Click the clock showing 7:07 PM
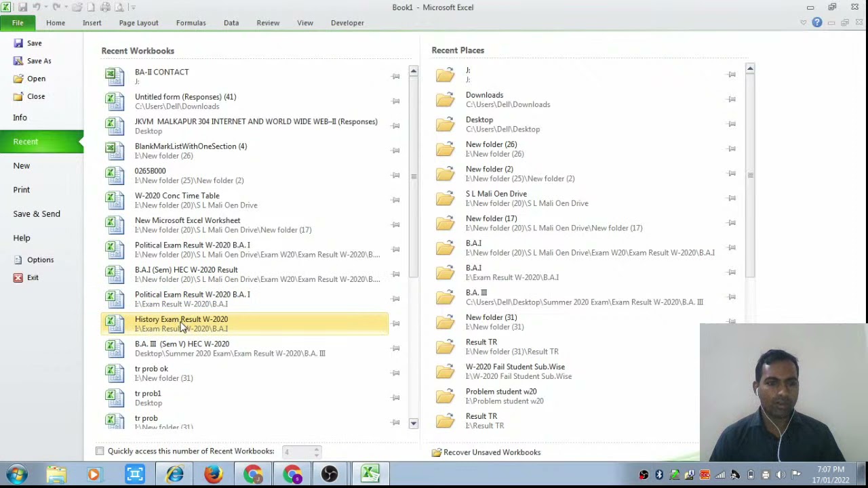The image size is (868, 488). [831, 470]
